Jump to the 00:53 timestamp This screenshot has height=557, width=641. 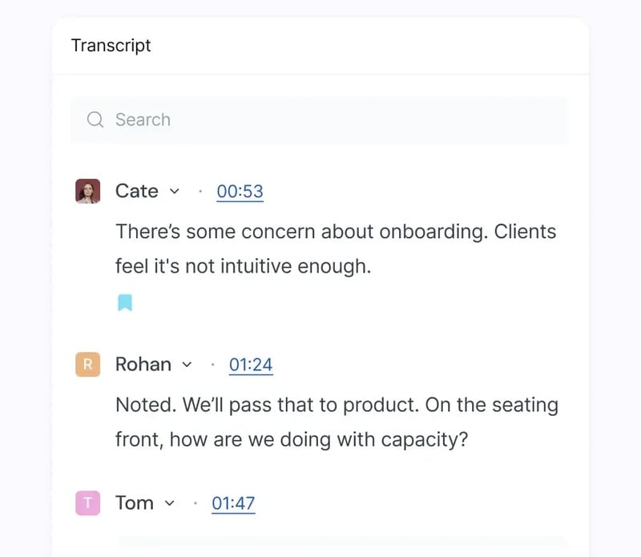[240, 192]
